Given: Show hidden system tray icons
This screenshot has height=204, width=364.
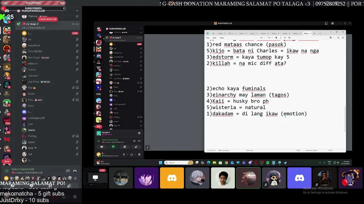Looking at the screenshot, I should point(320,163).
